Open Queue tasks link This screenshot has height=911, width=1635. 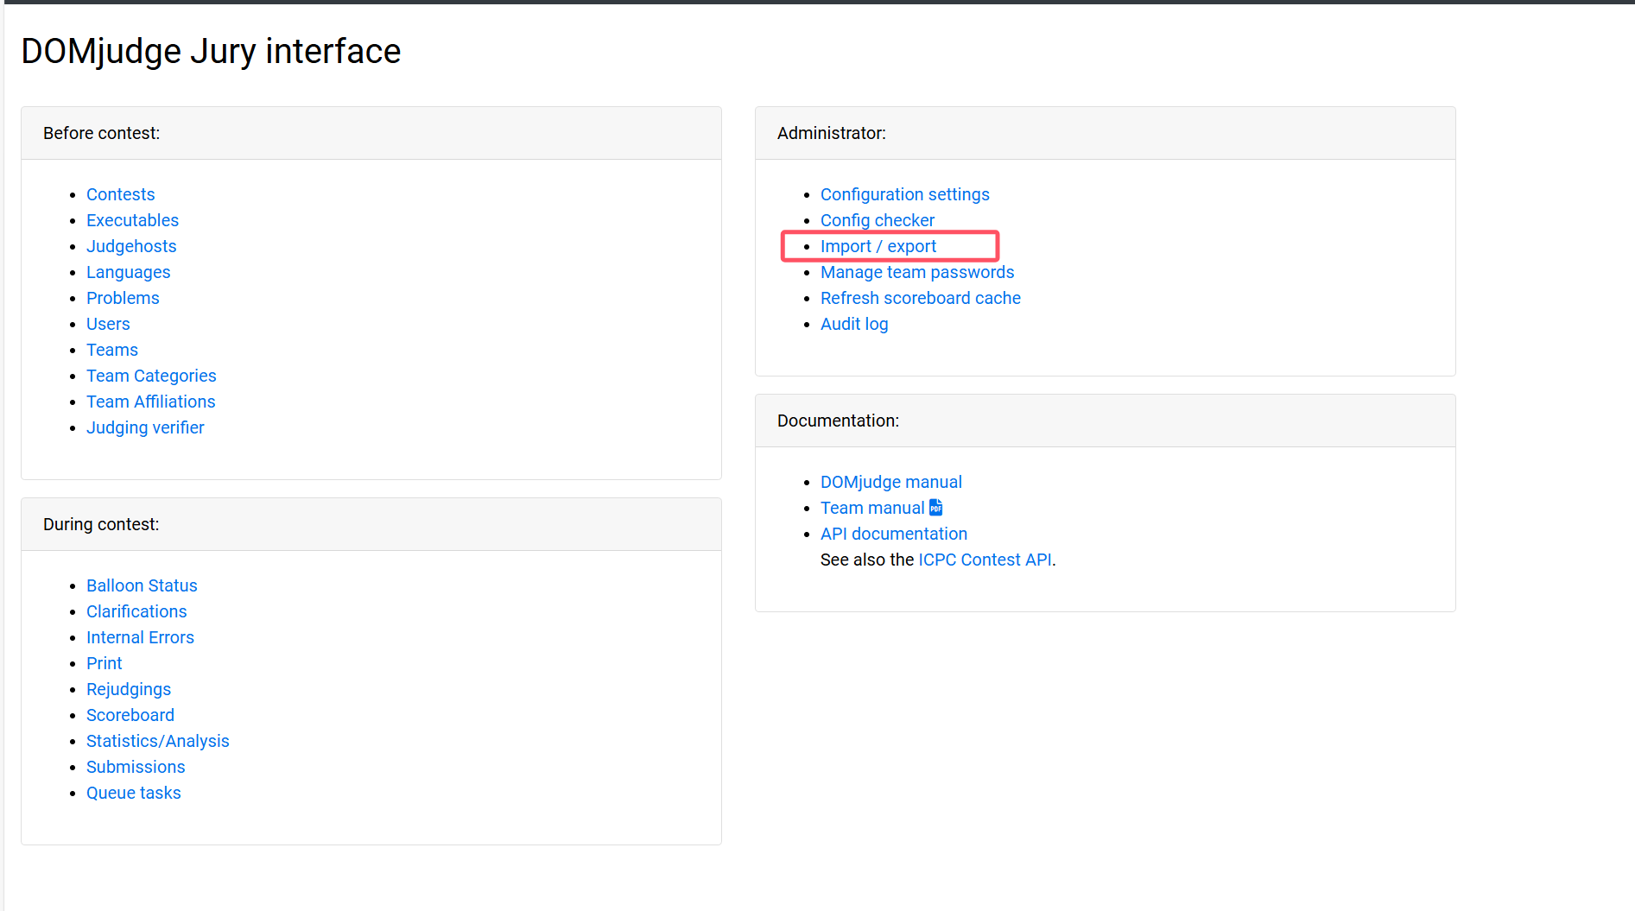(133, 793)
